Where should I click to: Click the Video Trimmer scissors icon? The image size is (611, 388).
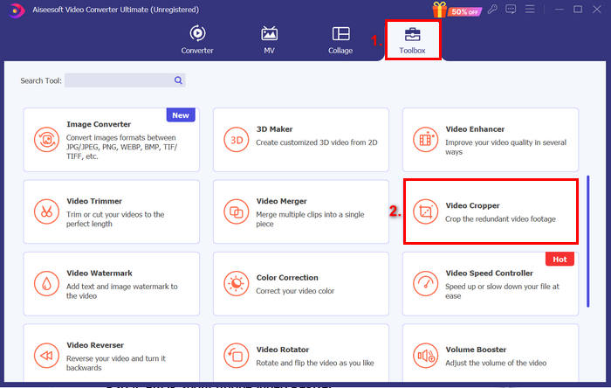pyautogui.click(x=46, y=211)
